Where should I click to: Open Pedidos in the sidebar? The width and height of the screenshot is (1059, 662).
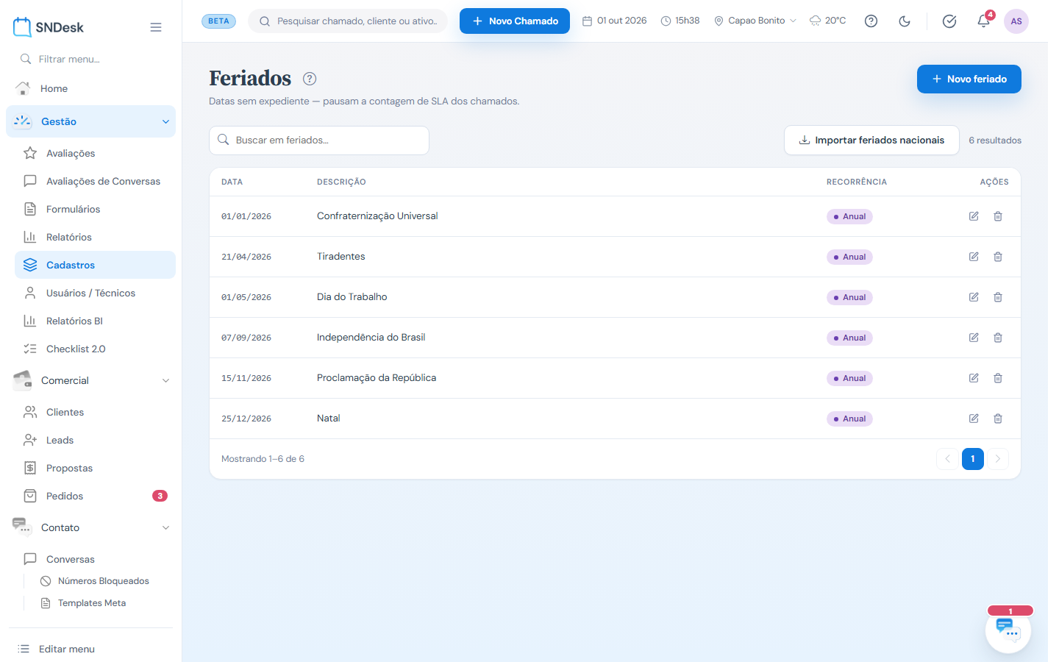point(95,496)
